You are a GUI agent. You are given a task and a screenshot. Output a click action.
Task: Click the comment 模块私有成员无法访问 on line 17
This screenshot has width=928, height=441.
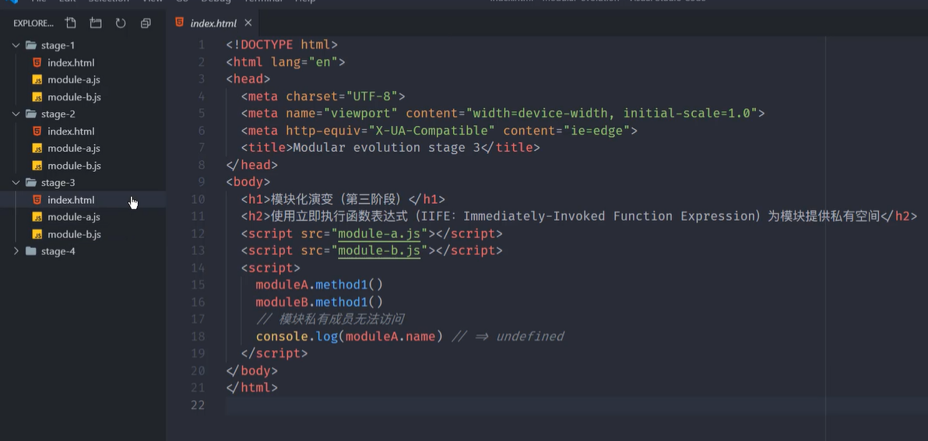pyautogui.click(x=342, y=319)
